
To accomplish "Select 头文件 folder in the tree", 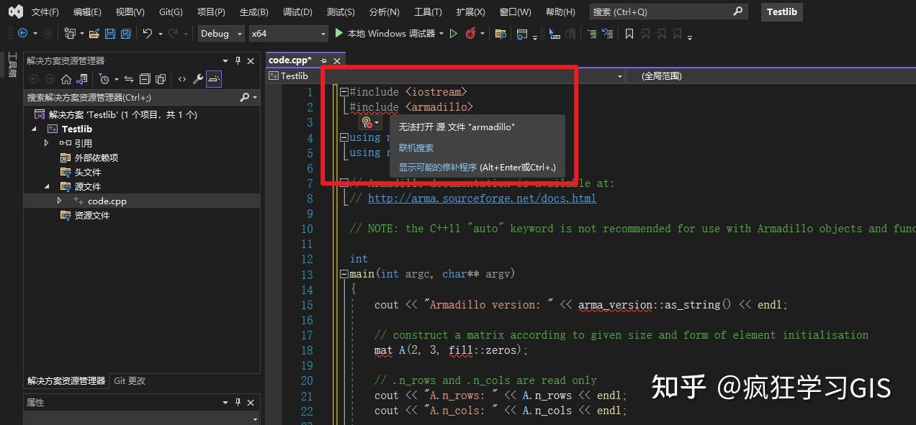I will coord(88,172).
